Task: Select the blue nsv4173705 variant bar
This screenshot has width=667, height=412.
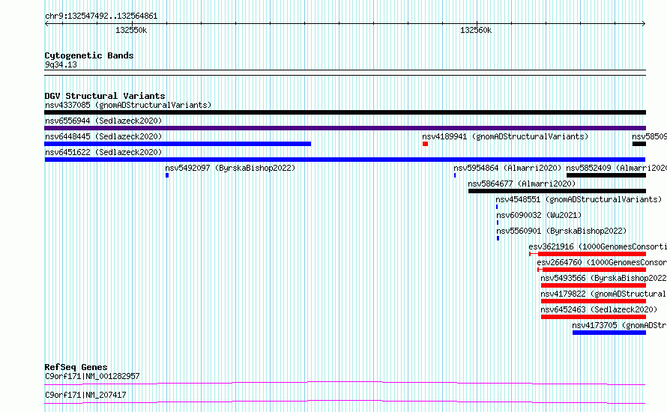Action: (609, 333)
